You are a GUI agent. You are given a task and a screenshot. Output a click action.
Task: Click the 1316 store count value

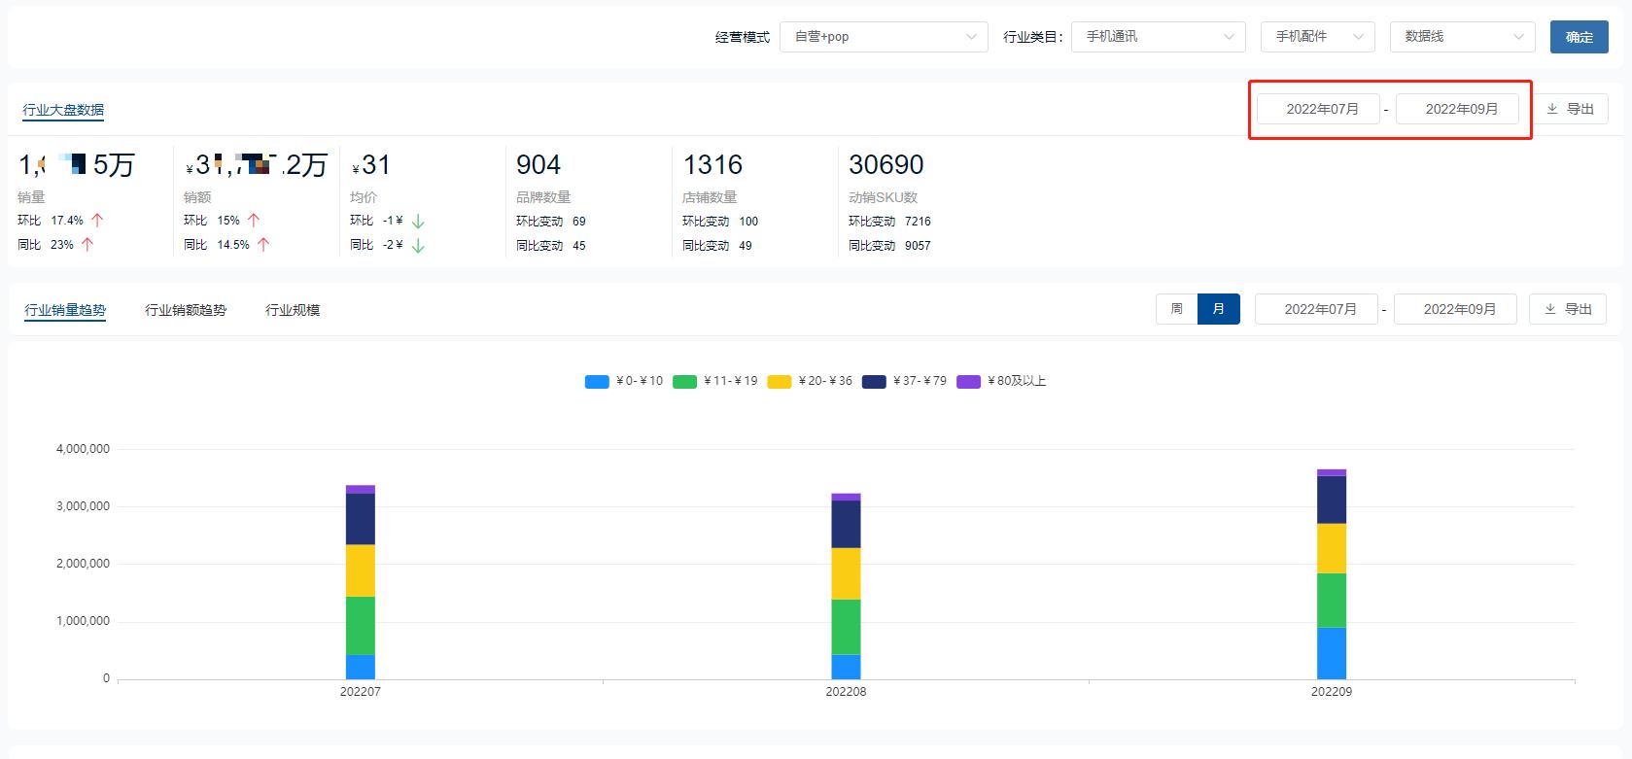point(712,165)
